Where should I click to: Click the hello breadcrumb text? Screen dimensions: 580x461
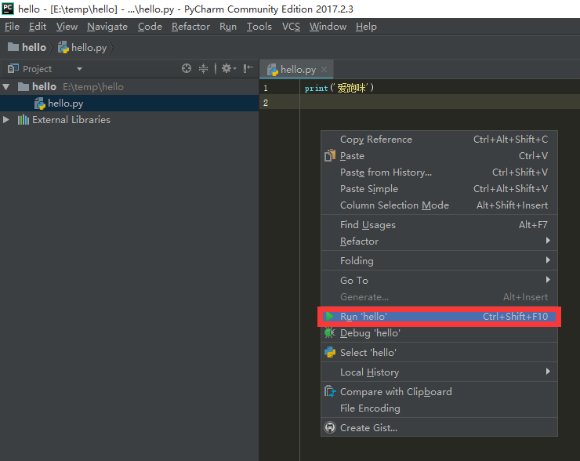[x=34, y=47]
